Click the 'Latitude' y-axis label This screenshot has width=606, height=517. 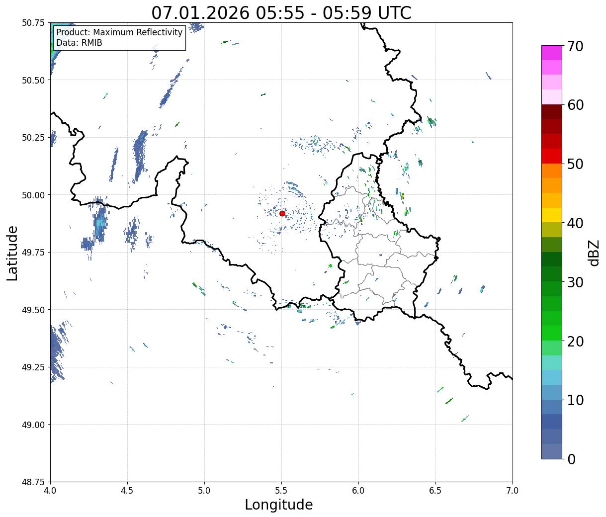pos(12,253)
